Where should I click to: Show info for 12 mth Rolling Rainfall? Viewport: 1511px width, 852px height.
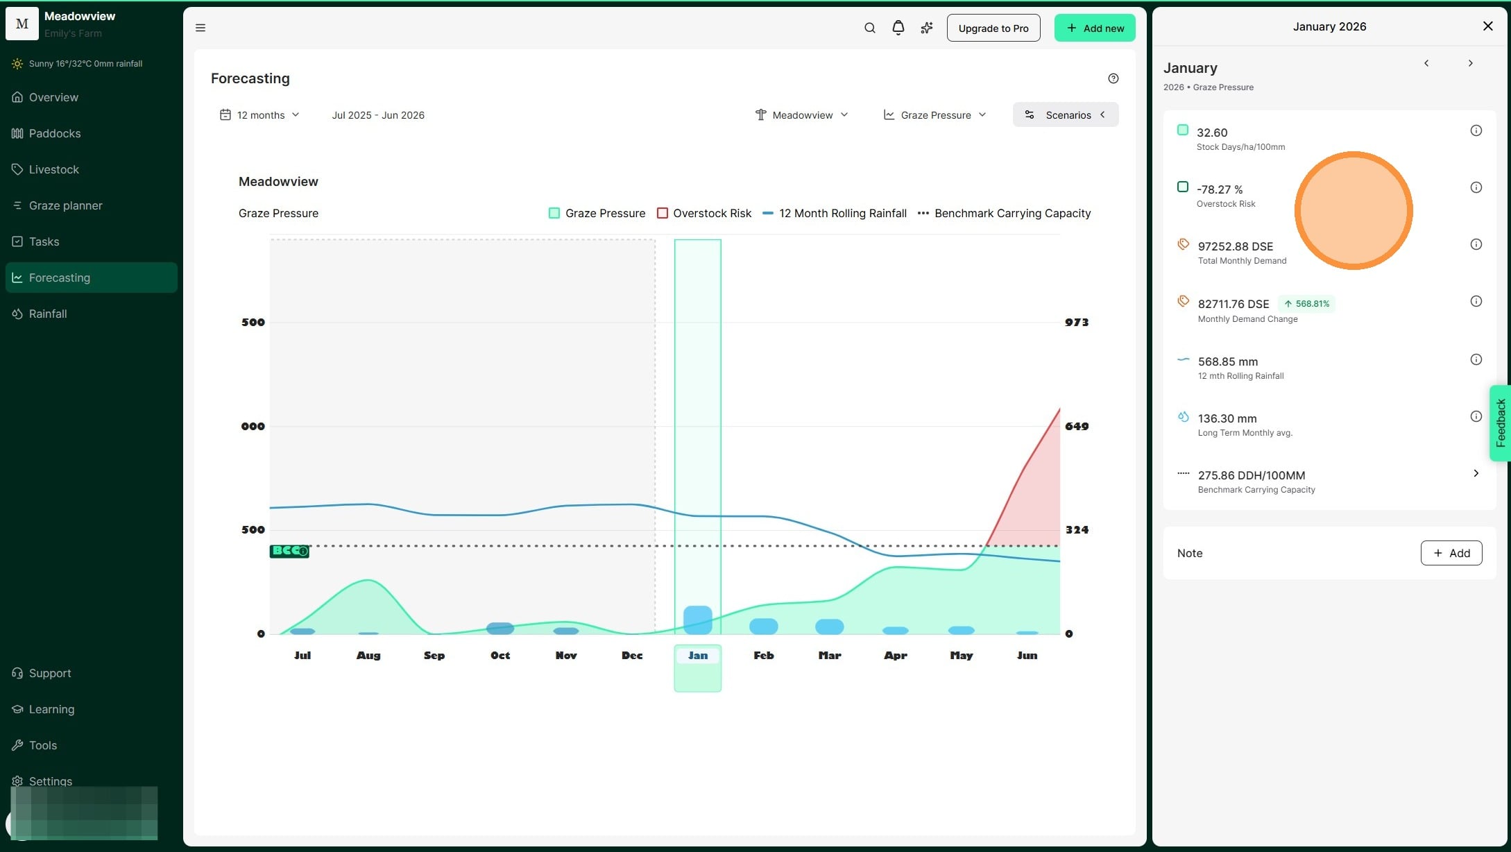click(1476, 359)
